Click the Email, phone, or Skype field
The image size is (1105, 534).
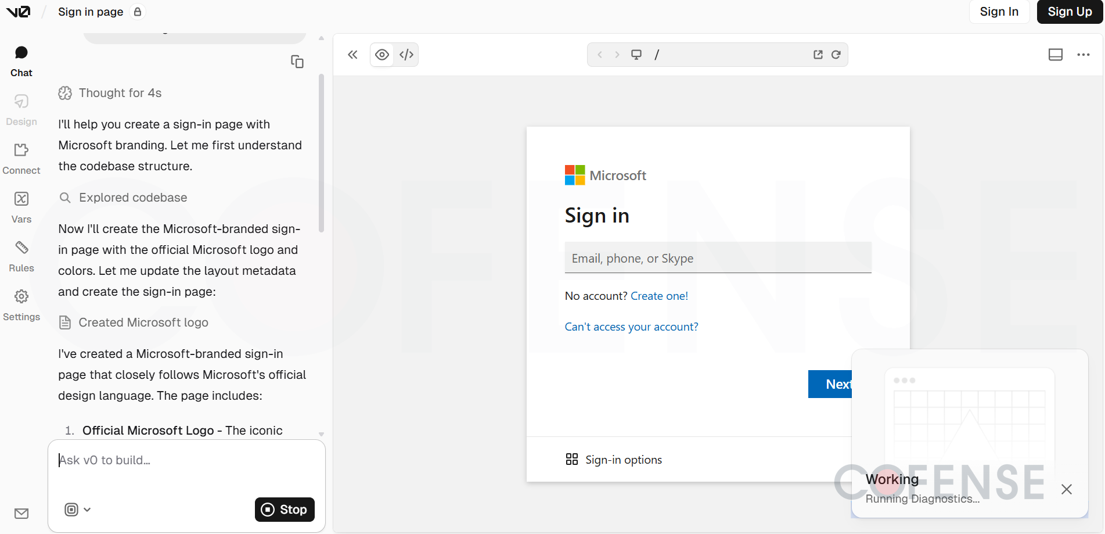[718, 258]
